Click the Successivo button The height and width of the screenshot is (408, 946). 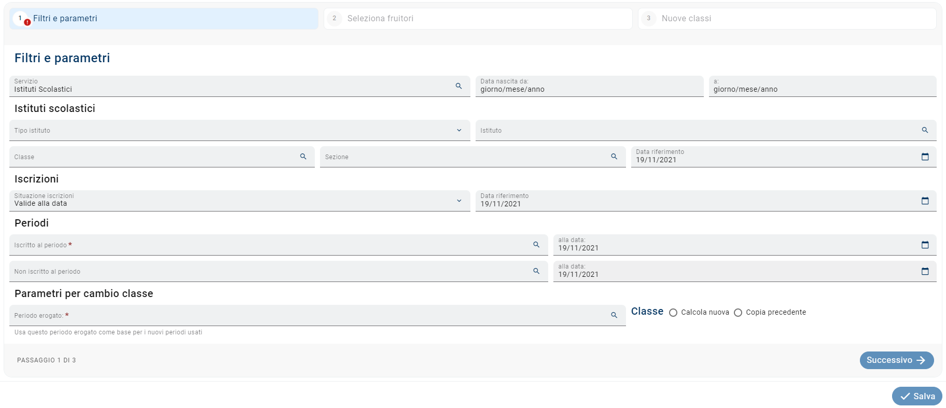click(896, 360)
